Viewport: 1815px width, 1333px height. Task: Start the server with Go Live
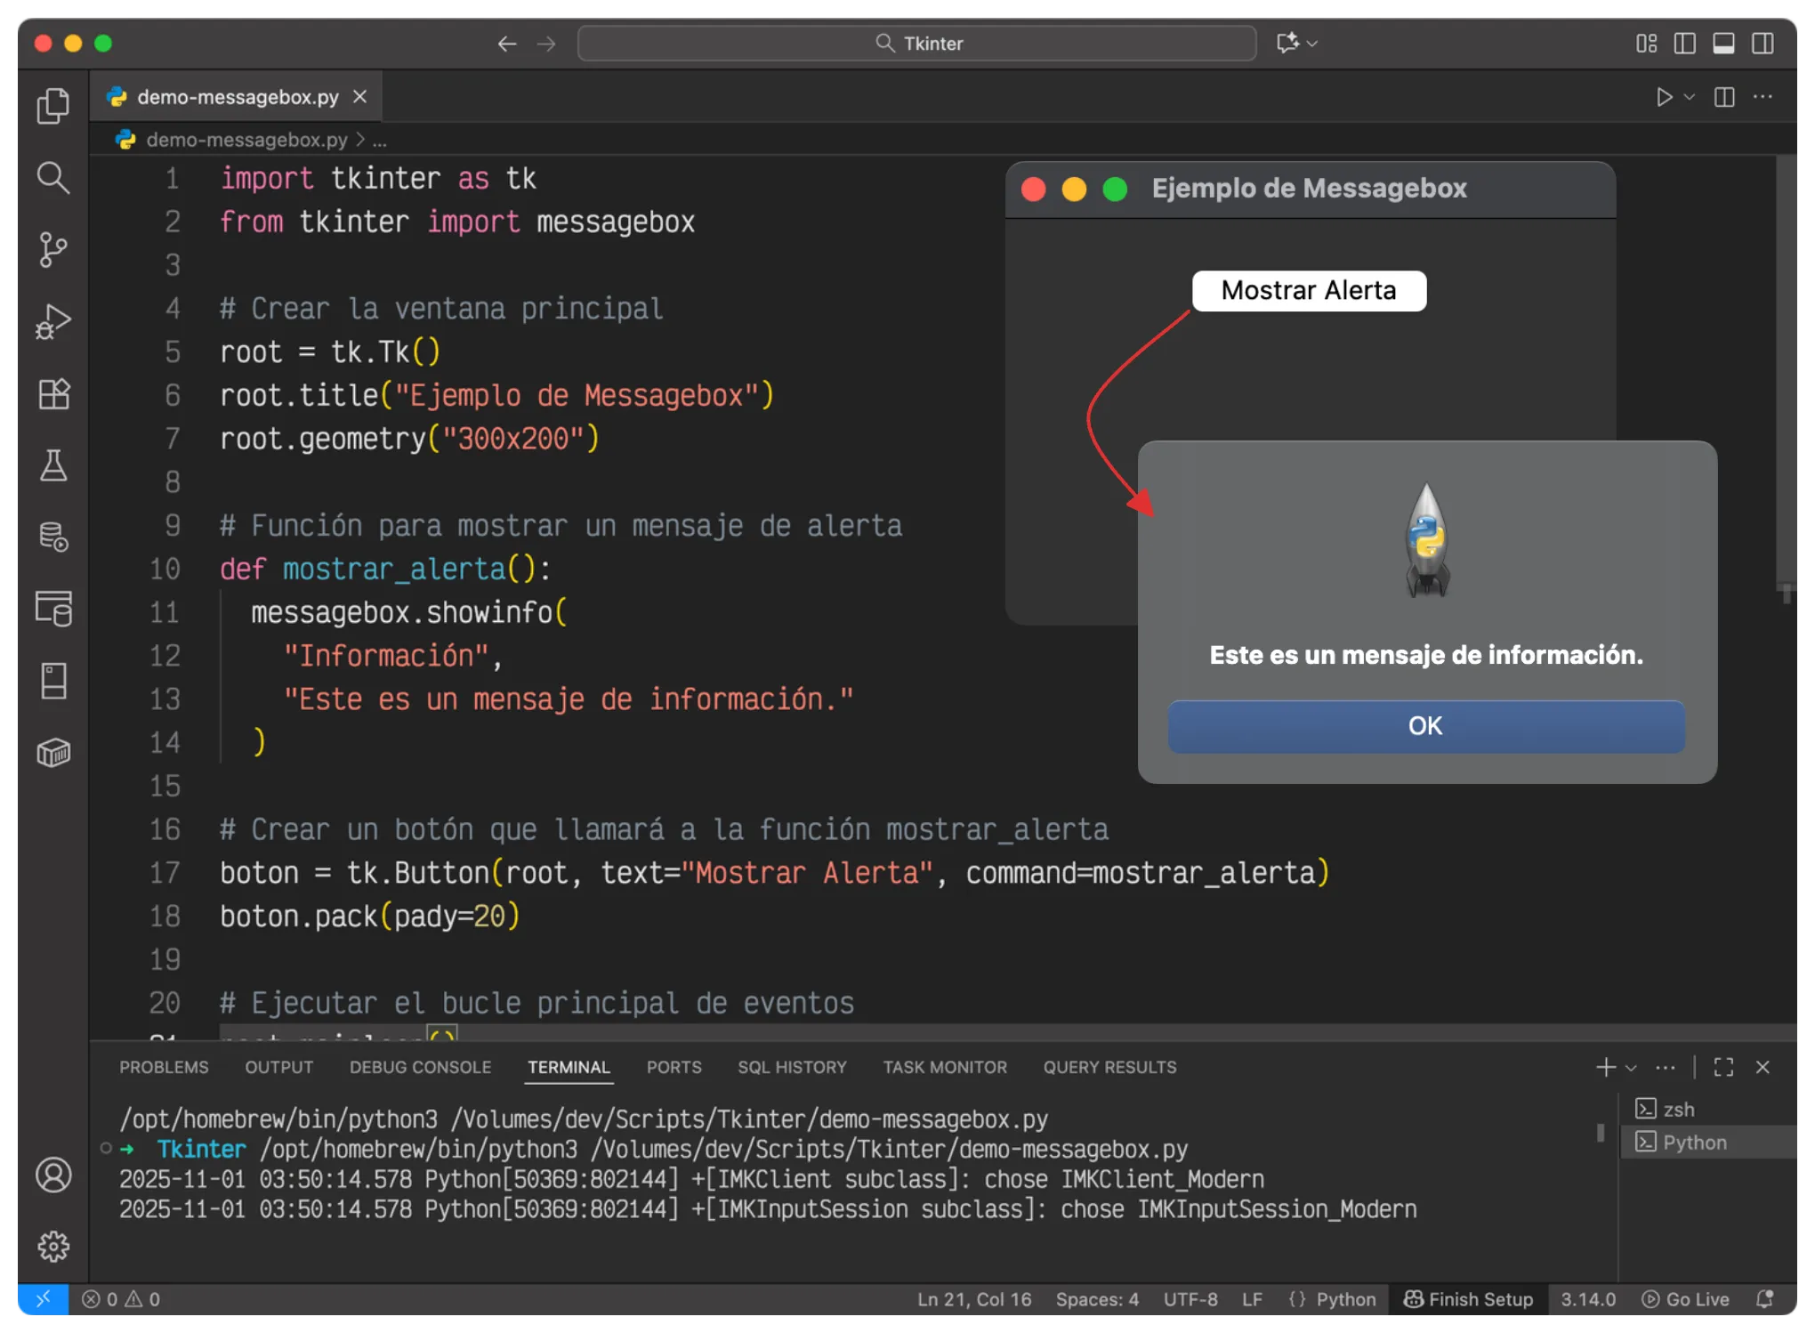point(1686,1299)
